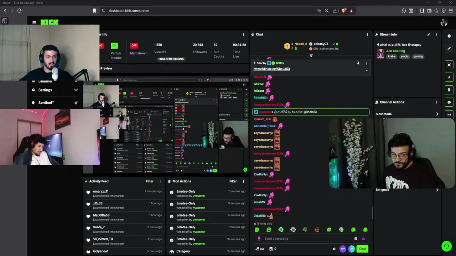Open the info widget in right sidebar

(449, 36)
